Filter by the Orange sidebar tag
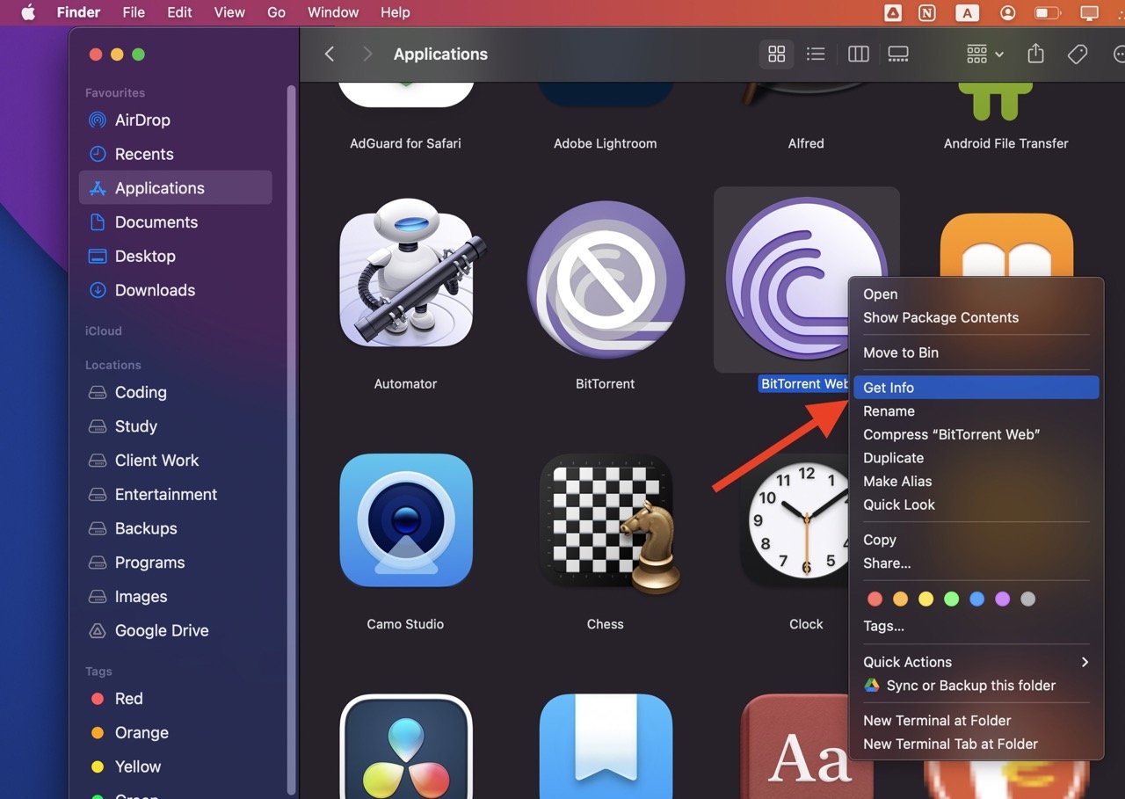This screenshot has height=799, width=1125. pos(176,733)
